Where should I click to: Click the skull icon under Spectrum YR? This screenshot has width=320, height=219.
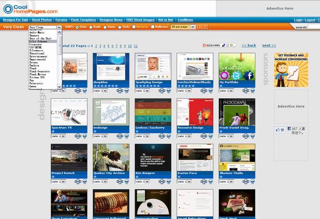pyautogui.click(x=85, y=136)
